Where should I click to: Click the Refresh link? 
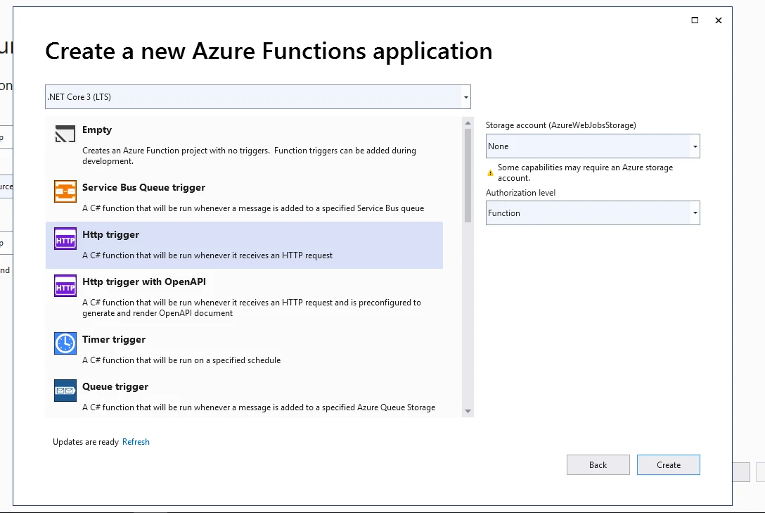tap(136, 441)
